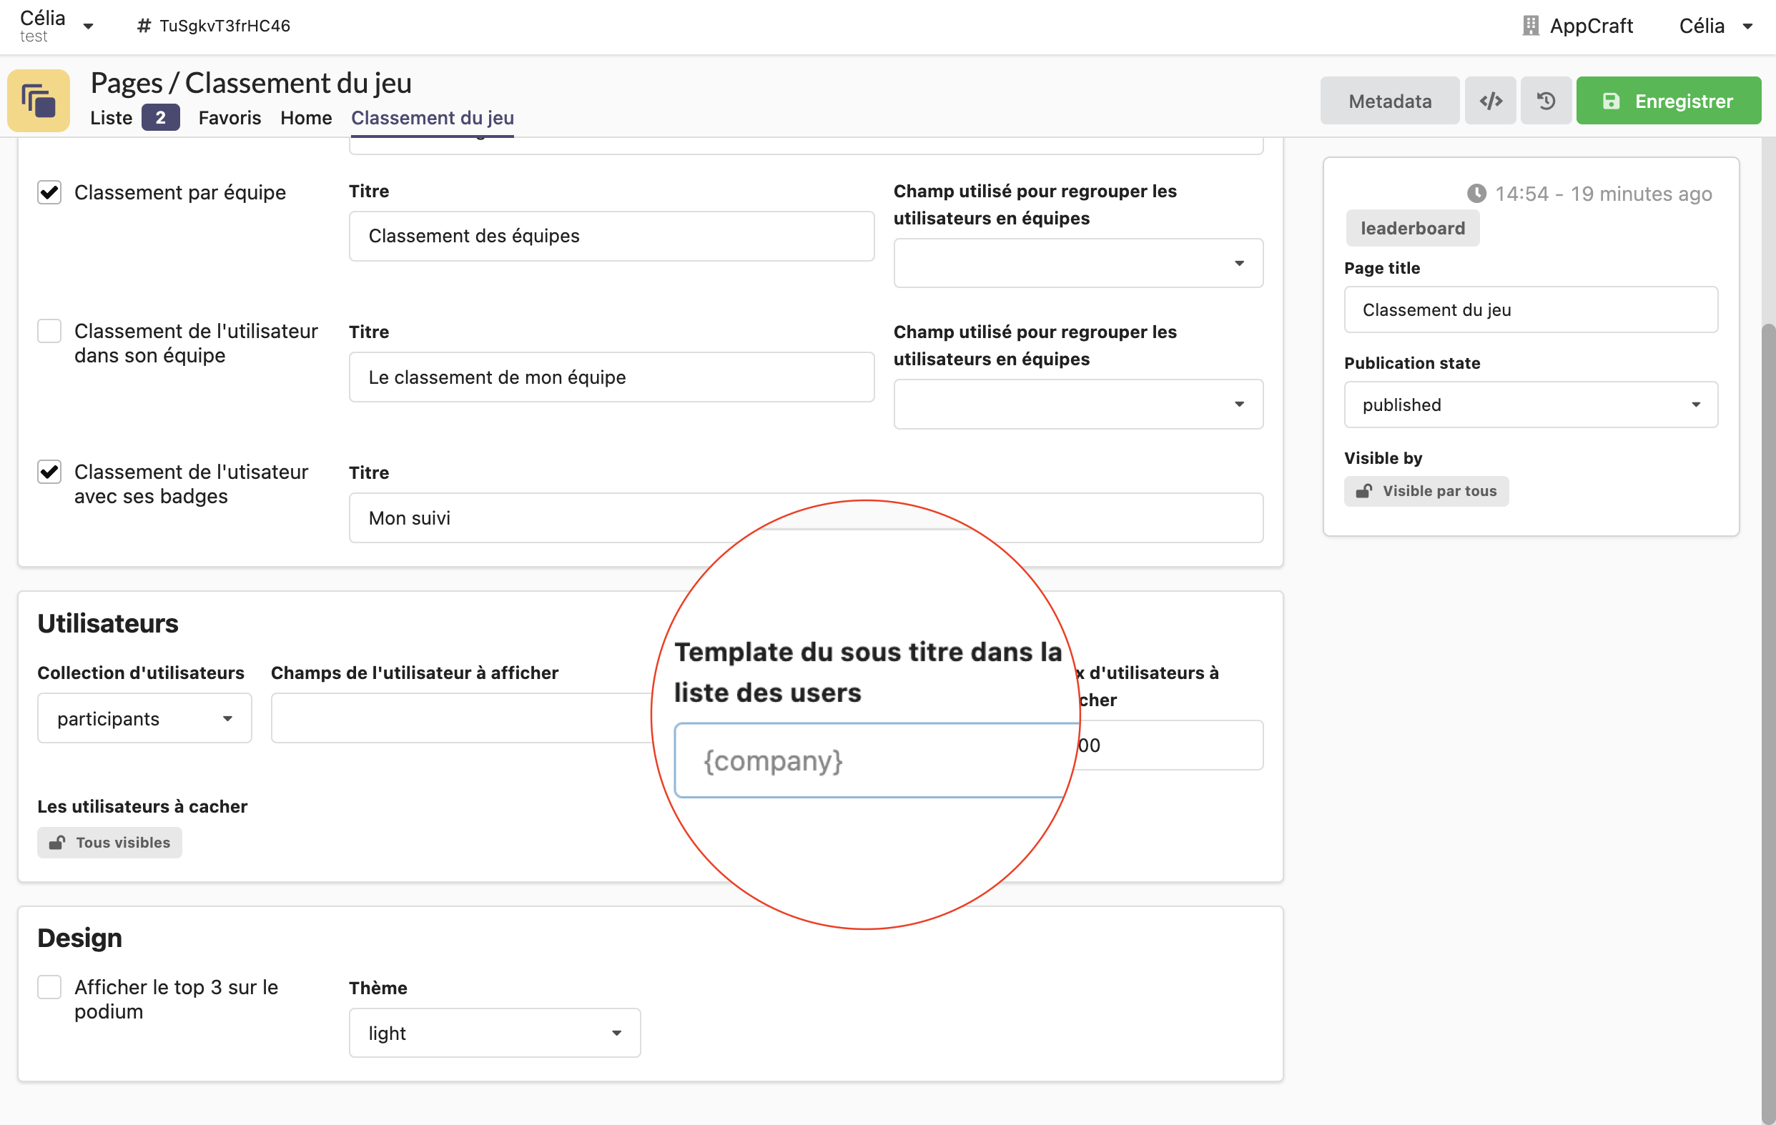Open the version history icon button

(x=1546, y=101)
